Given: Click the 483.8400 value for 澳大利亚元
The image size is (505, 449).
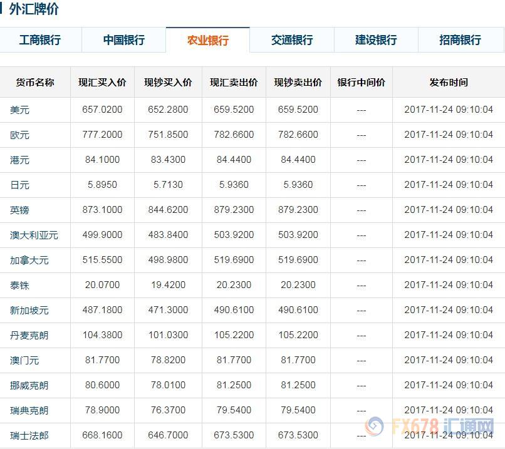Looking at the screenshot, I should pyautogui.click(x=168, y=235).
